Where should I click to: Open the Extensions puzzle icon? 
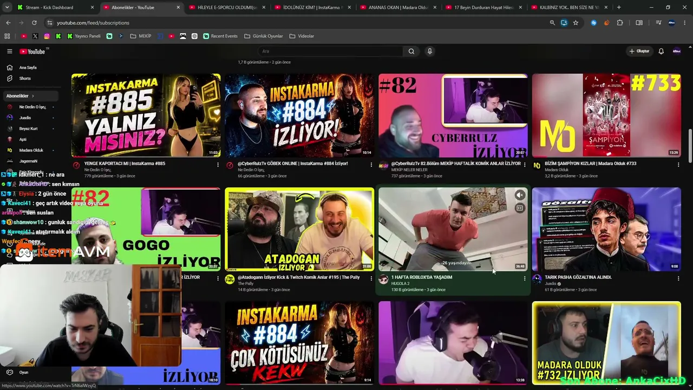point(620,23)
